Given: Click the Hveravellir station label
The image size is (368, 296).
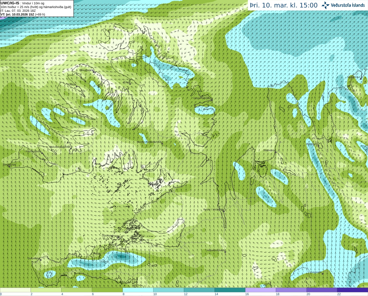Looking at the screenshot, I should (x=315, y=272).
